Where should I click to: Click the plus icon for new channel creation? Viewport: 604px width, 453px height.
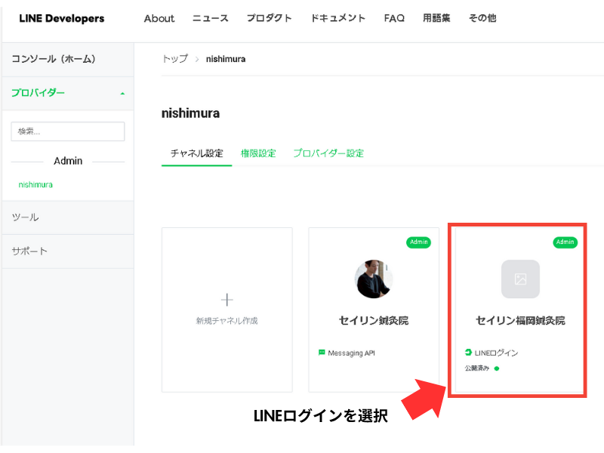(226, 300)
